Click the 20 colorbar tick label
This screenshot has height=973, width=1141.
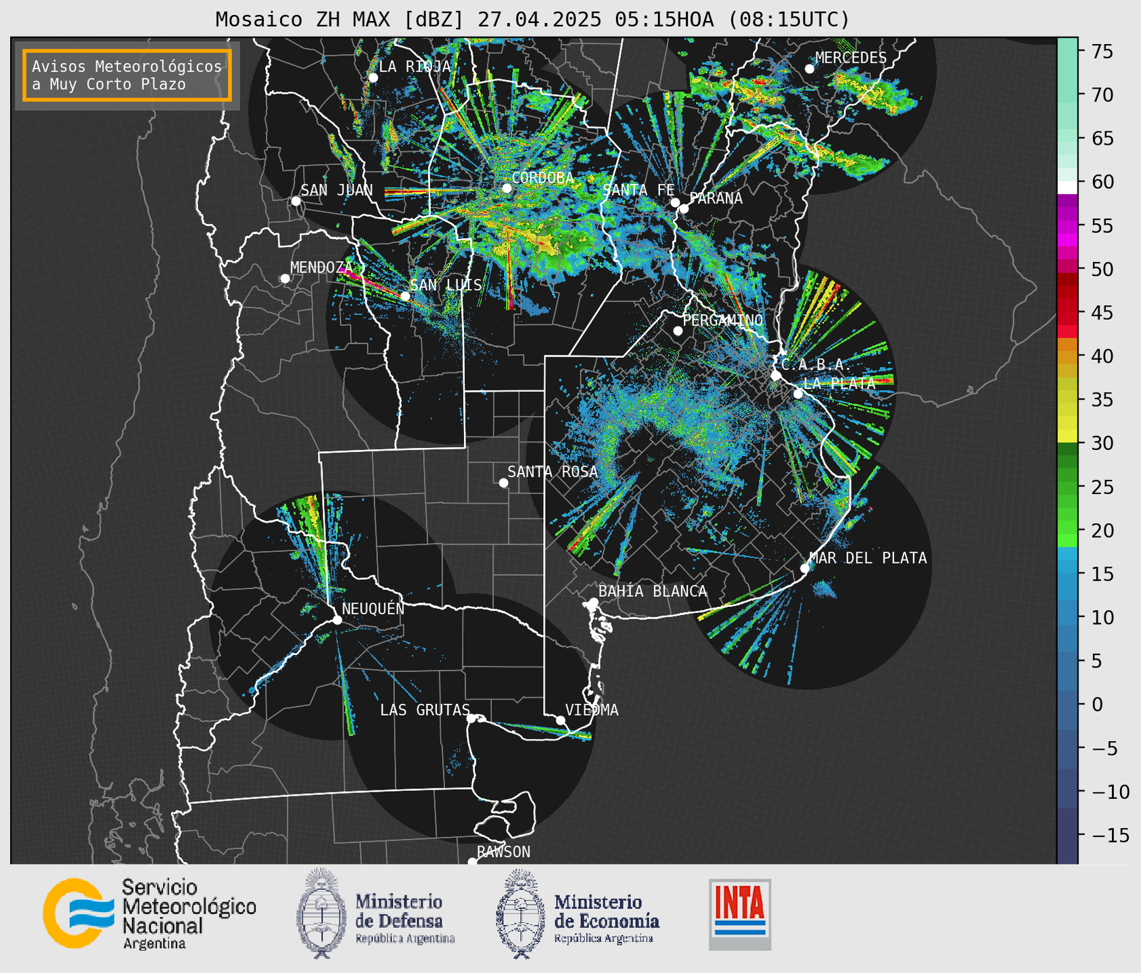pos(1102,530)
